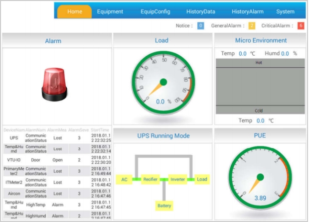Go to the HistoryData tab
309x222 pixels.
[x=200, y=11]
